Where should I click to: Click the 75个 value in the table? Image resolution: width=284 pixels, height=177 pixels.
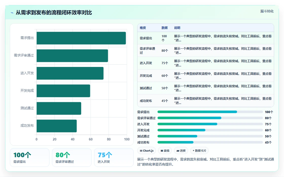165,63
